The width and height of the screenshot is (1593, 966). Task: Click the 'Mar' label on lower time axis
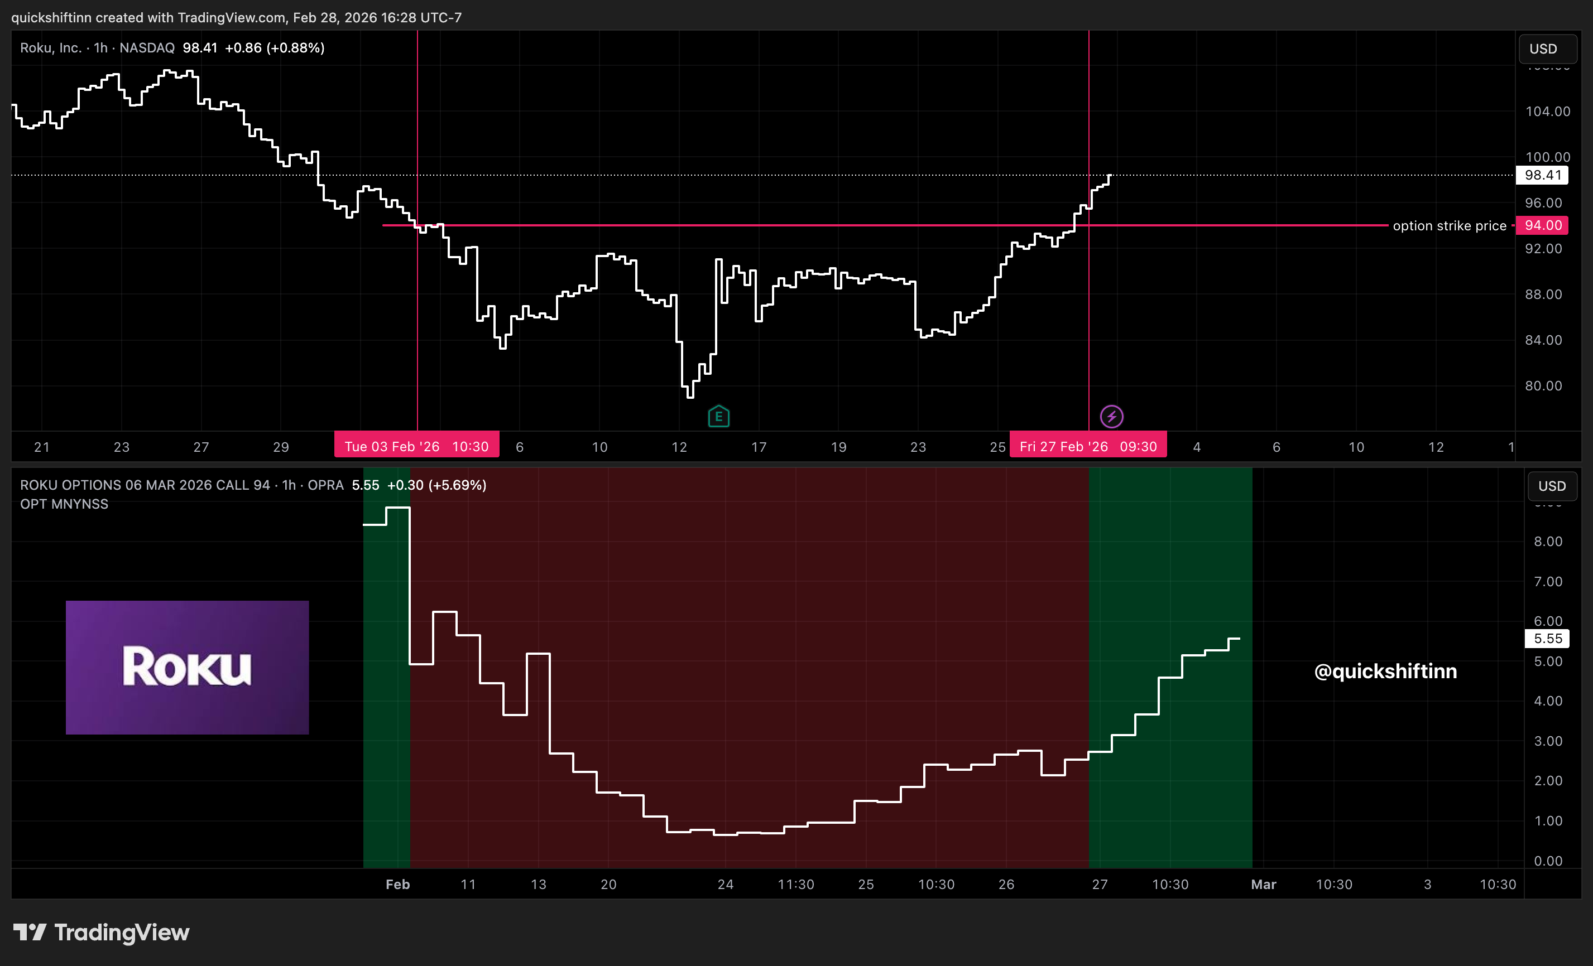click(1263, 884)
